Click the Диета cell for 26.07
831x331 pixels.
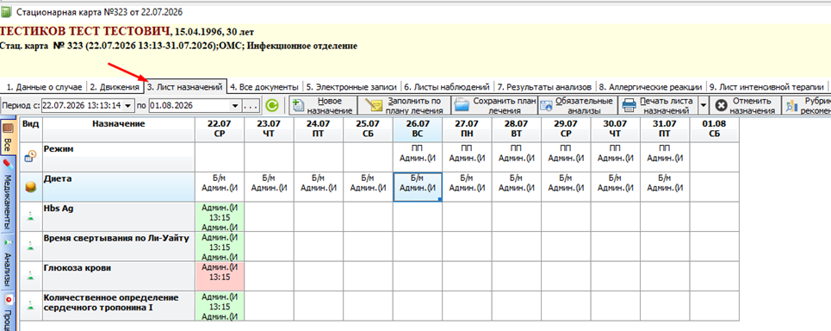coord(418,186)
